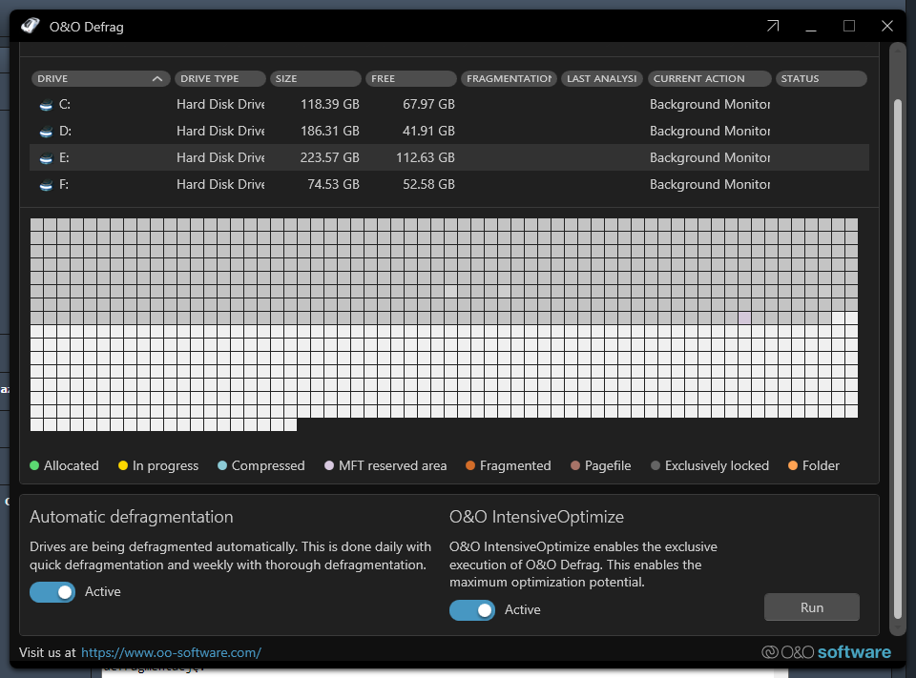
Task: Click the MFT reserved area legend dot
Action: [329, 465]
